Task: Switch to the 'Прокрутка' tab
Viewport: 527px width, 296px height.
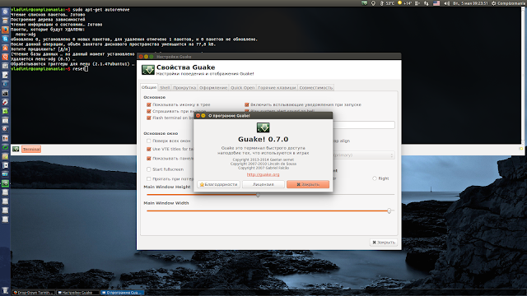Action: click(184, 88)
